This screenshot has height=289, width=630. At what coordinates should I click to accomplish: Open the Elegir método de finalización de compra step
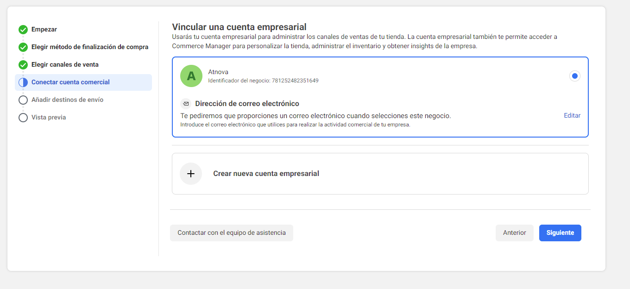point(90,47)
